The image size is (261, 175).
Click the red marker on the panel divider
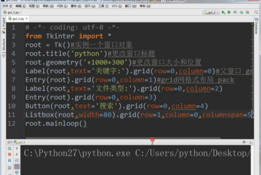tap(152, 141)
